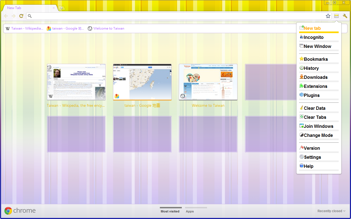Open Bookmarks from popup menu

pos(319,59)
